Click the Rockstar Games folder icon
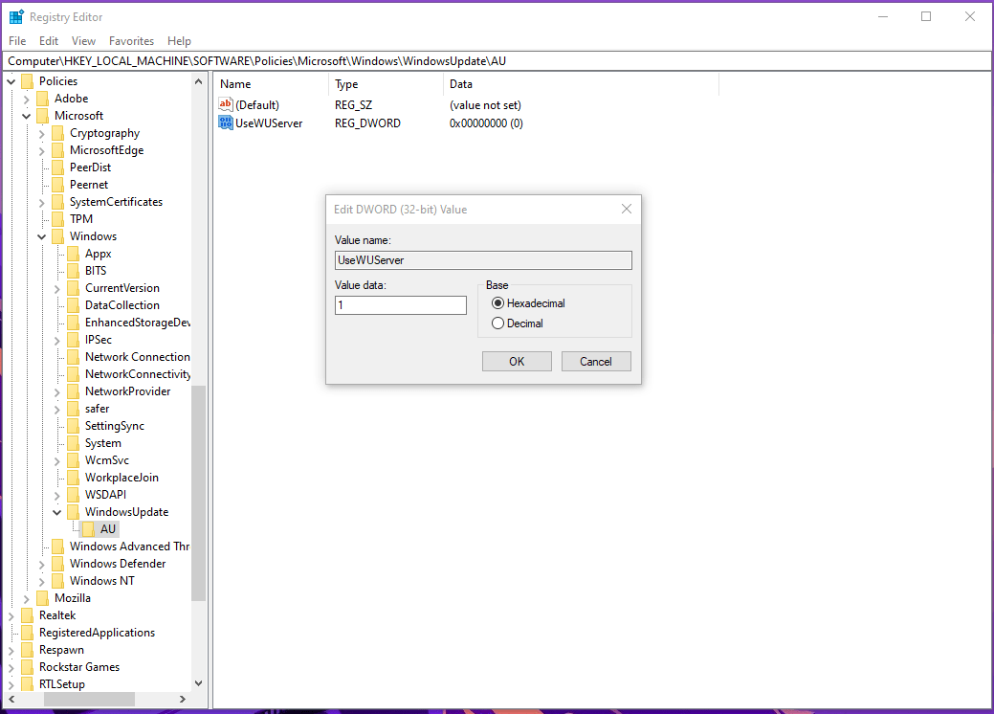 point(27,666)
